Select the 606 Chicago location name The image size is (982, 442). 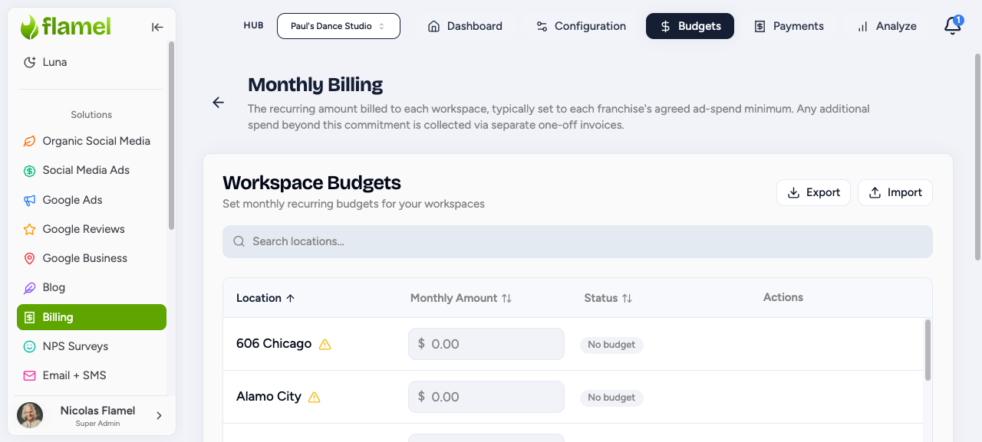click(x=274, y=343)
